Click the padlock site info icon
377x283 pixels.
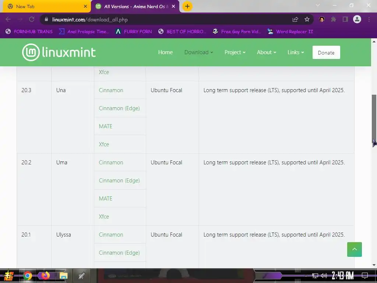click(x=46, y=19)
